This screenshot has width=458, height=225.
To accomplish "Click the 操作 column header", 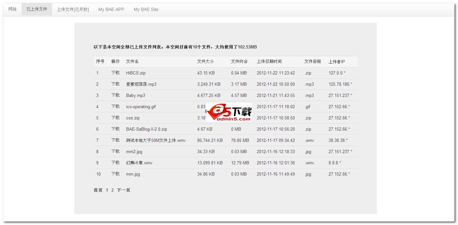I will 115,61.
